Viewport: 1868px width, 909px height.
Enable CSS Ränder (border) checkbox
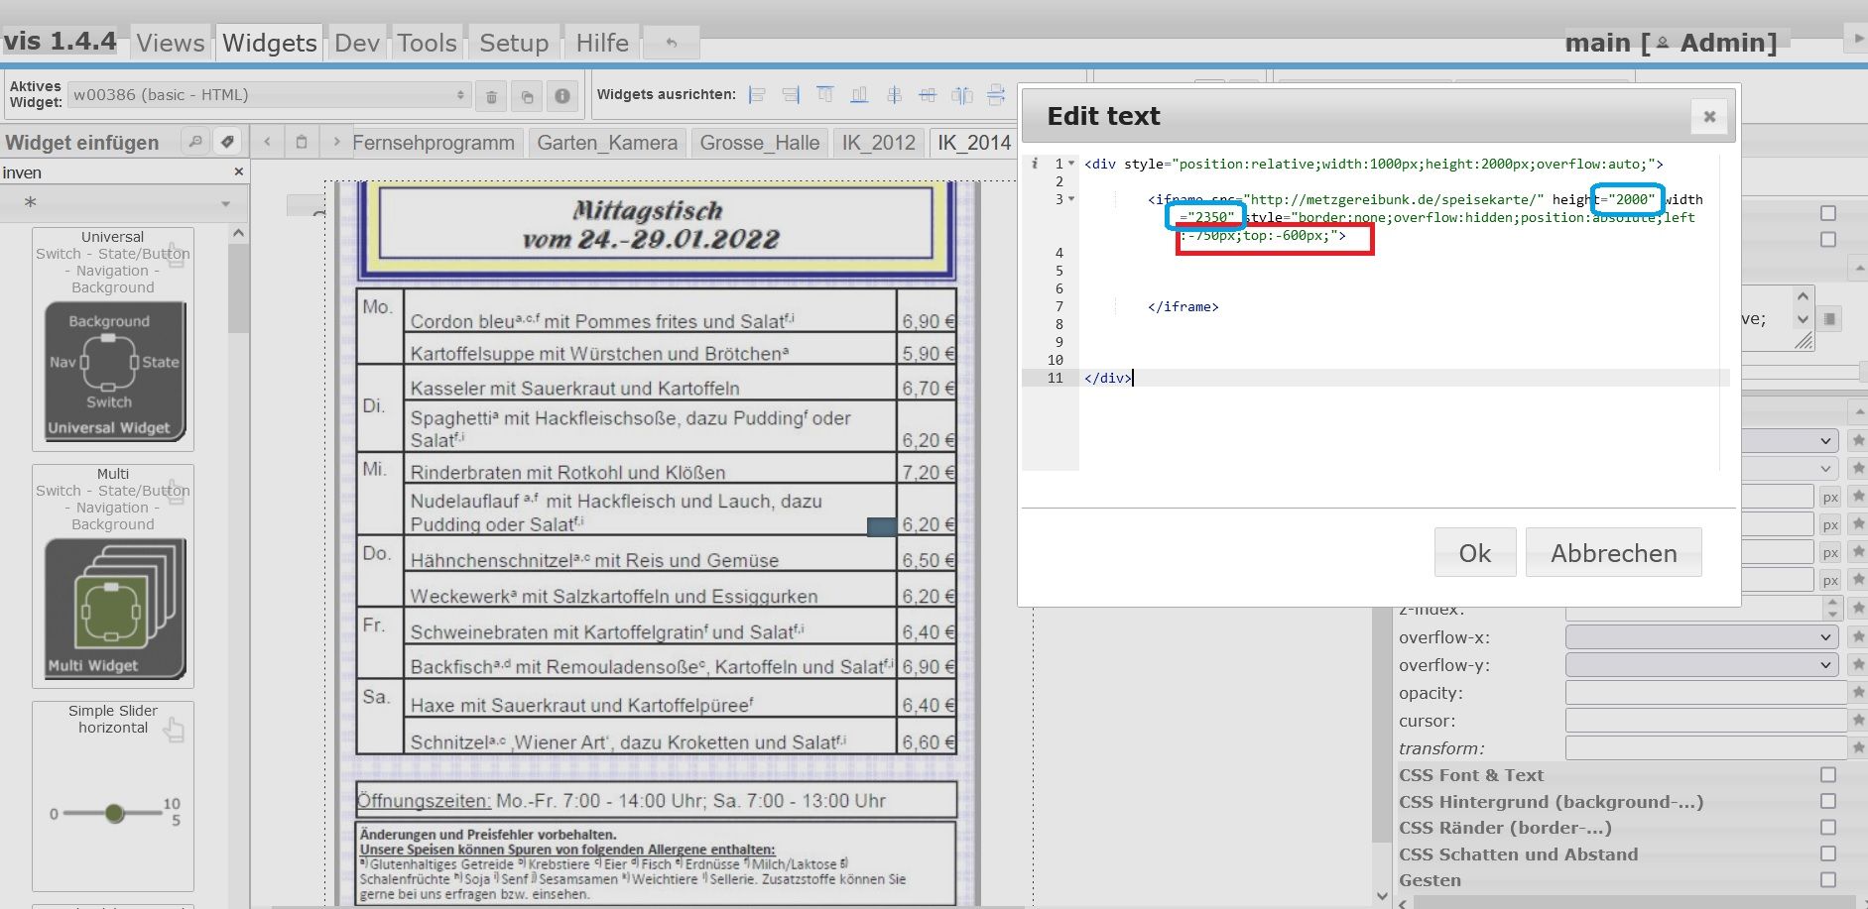1828,828
